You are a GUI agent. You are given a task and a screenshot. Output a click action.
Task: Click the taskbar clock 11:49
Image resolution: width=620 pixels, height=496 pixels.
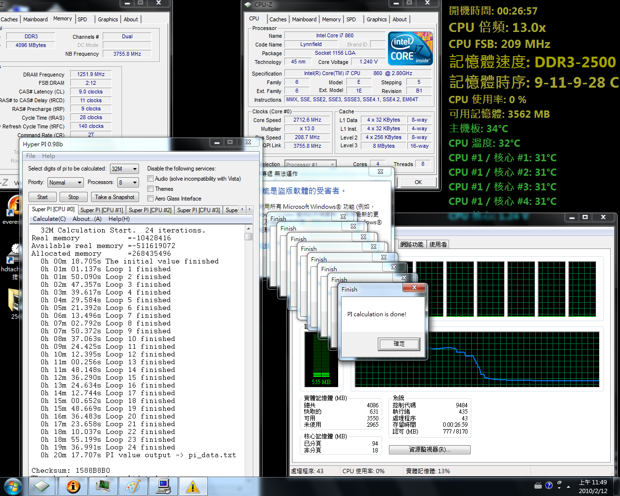coord(592,486)
